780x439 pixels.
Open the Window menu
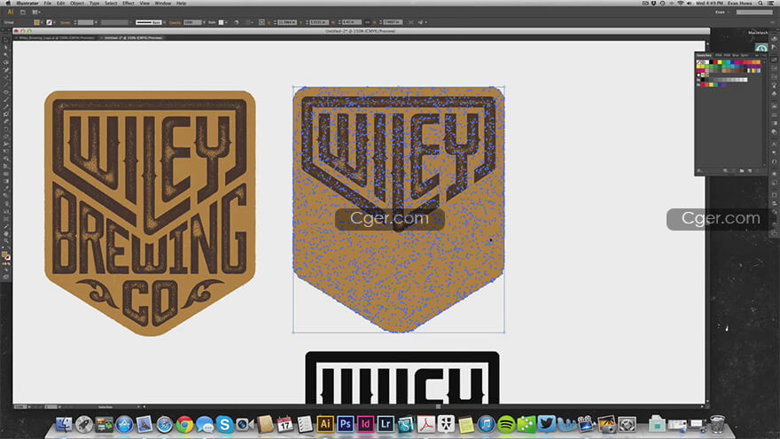coord(163,3)
